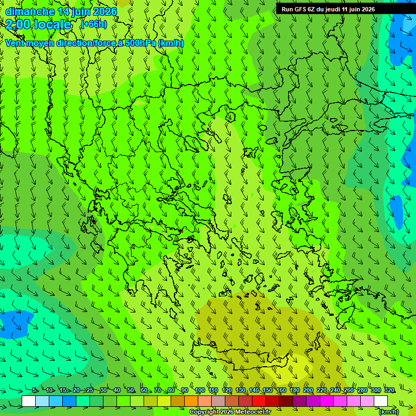The width and height of the screenshot is (416, 416).
Task: Select the olive-yellow 60-70 km/h swatch
Action: [x=151, y=401]
